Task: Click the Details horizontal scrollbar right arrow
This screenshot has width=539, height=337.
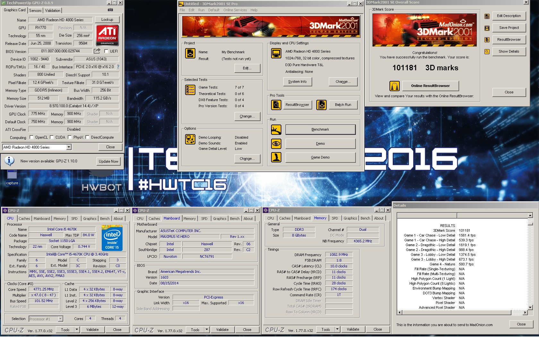Action: (525, 312)
